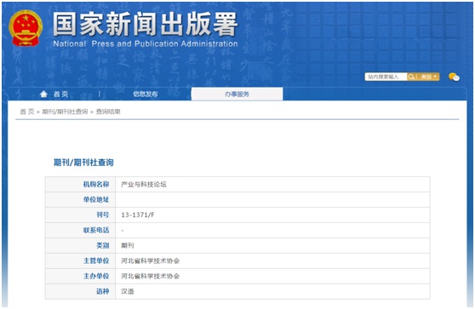Click the 主办单位 value 河北省科学技术协会
Image resolution: width=475 pixels, height=309 pixels.
(151, 276)
